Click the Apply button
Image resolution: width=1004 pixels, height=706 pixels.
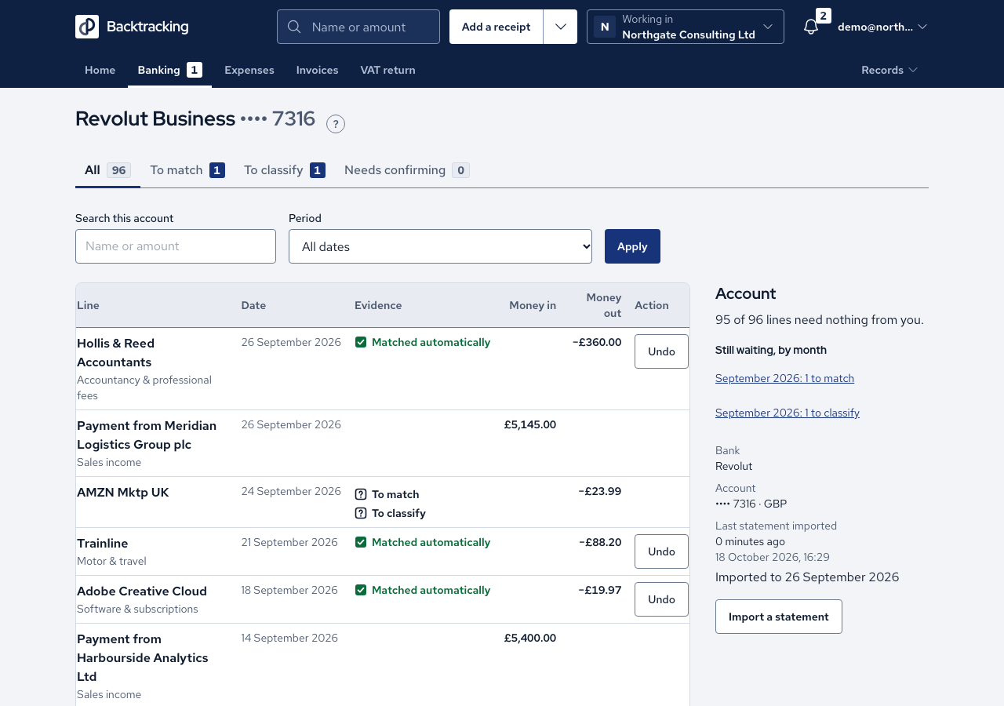(632, 246)
